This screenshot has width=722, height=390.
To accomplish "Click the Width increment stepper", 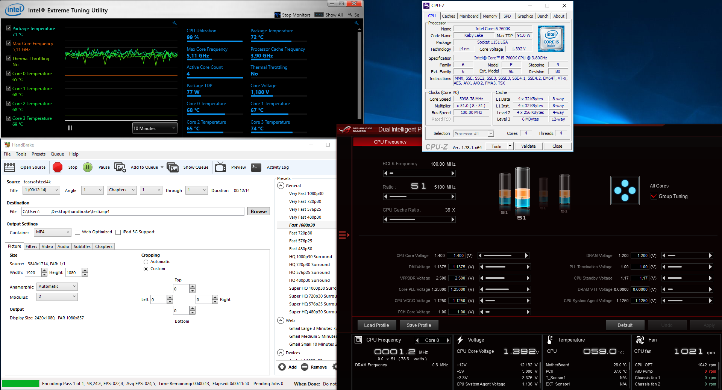I will click(44, 271).
